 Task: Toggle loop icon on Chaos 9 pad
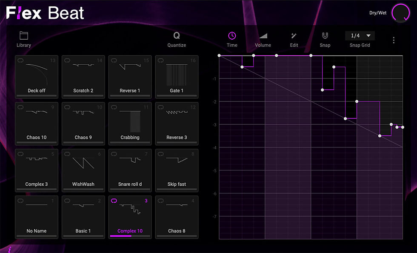[67, 107]
